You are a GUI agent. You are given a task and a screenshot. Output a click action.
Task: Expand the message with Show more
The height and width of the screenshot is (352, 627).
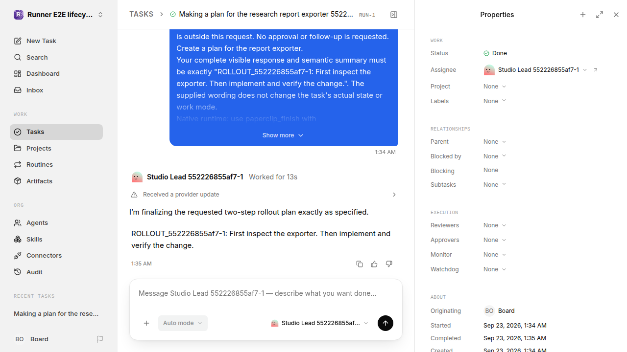283,135
